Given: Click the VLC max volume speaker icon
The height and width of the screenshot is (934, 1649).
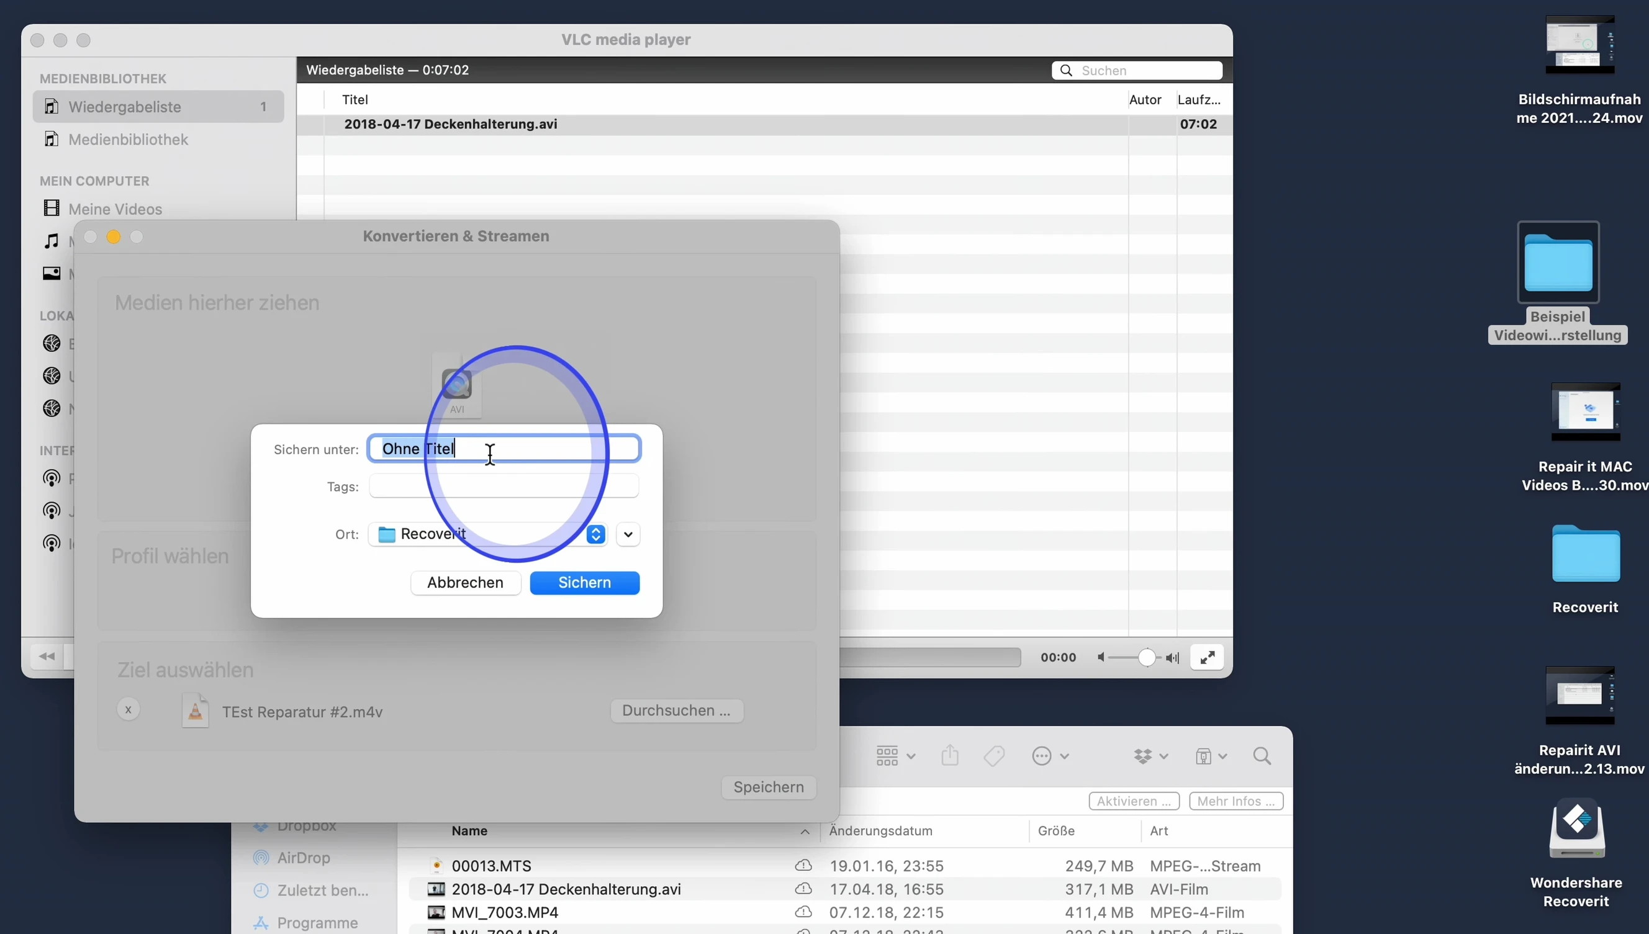Looking at the screenshot, I should point(1172,657).
